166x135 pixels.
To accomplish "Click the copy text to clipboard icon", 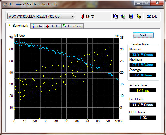I will [x=116, y=16].
